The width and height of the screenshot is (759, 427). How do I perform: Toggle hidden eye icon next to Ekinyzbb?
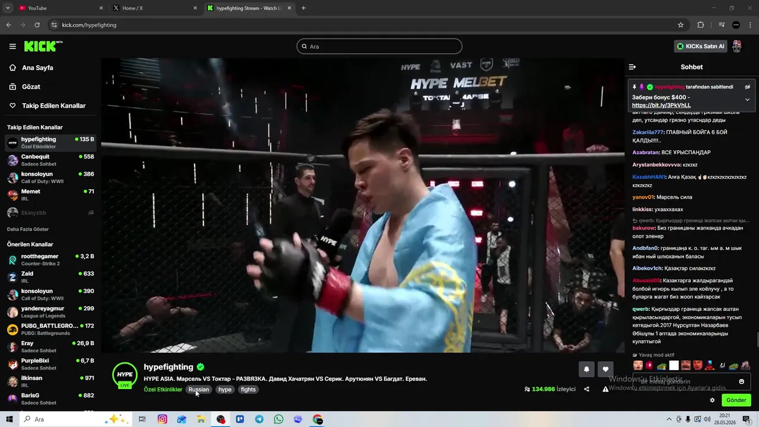point(91,212)
